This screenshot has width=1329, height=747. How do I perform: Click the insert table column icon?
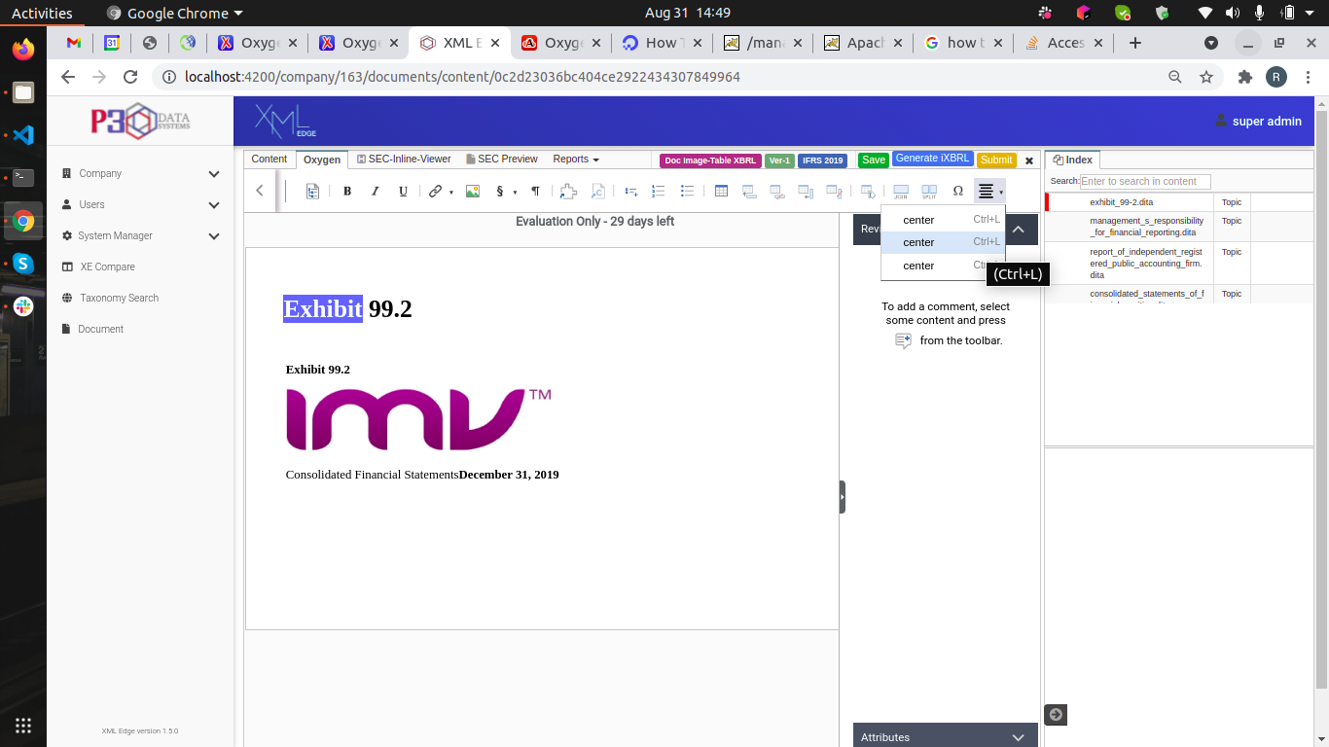tap(806, 191)
